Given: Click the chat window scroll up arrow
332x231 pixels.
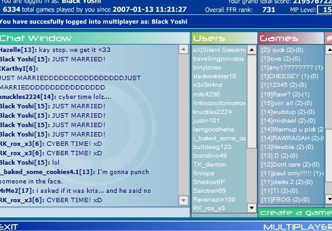Looking at the screenshot, I should coord(184,49).
